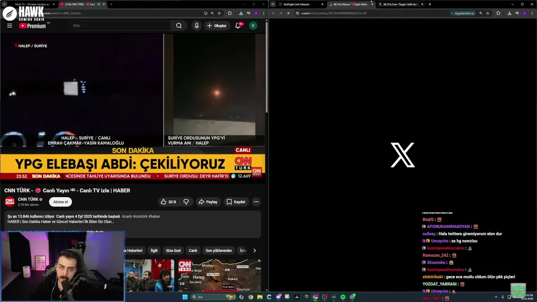Bookmark the YouTube page with star icon
This screenshot has height=302, width=537.
tap(219, 13)
